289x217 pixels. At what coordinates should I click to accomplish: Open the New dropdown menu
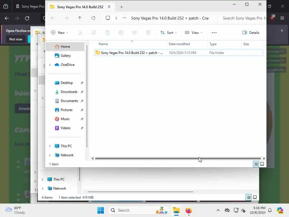[x=60, y=33]
